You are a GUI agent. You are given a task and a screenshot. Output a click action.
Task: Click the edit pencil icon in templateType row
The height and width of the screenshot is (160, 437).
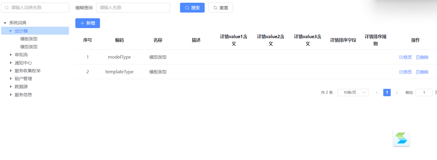(x=401, y=72)
